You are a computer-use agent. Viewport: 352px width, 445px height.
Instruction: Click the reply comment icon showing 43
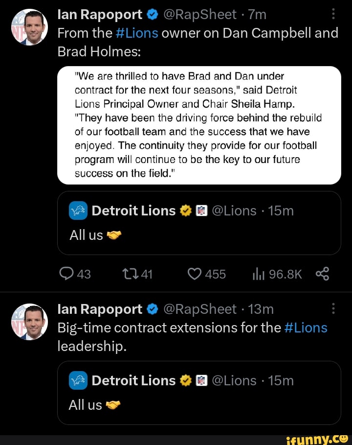(x=66, y=274)
